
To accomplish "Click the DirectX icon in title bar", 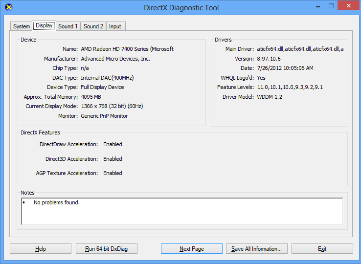I will 8,7.
